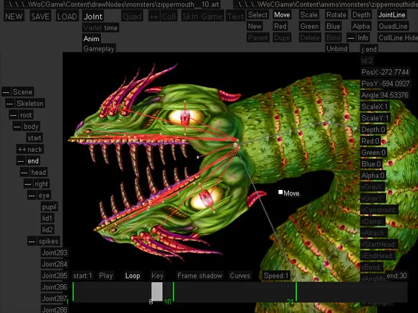Viewport: 418px width, 313px height.
Task: Select the Gameplay sub-mode
Action: [99, 49]
